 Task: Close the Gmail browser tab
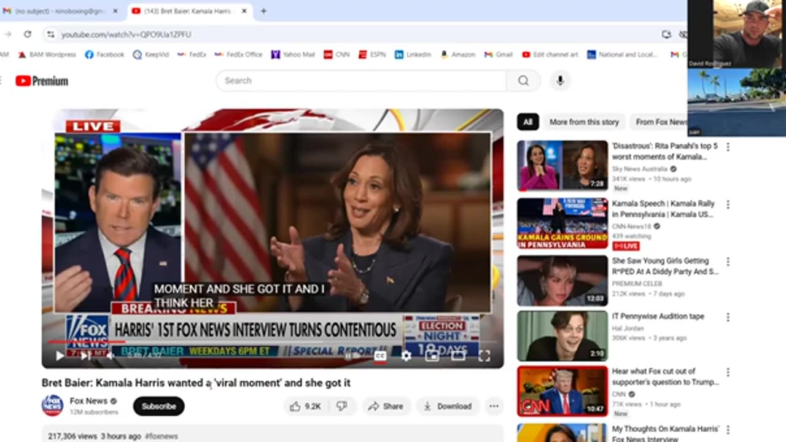point(115,11)
